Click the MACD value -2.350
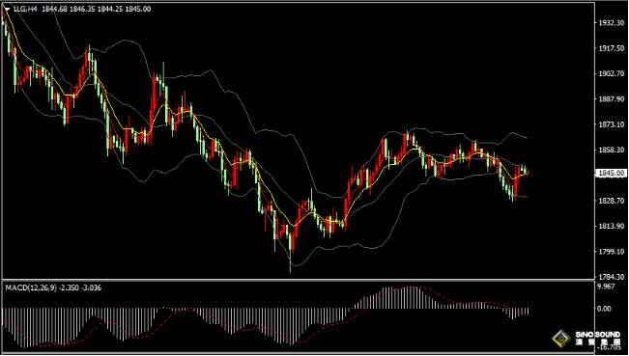This screenshot has height=356, width=629. tap(68, 288)
